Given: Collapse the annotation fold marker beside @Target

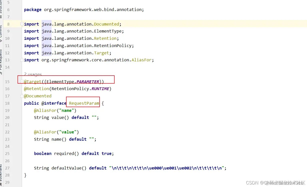Looking at the screenshot, I should click(22, 82).
